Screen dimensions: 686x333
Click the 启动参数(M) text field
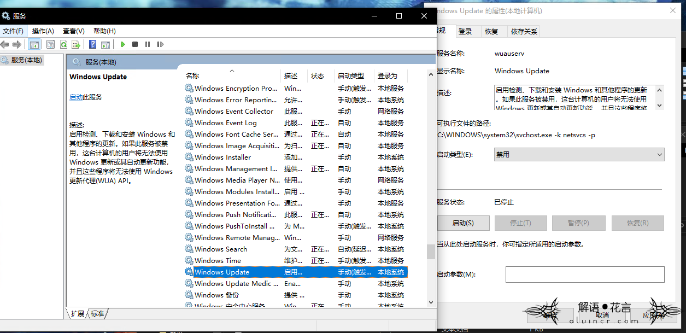click(585, 274)
